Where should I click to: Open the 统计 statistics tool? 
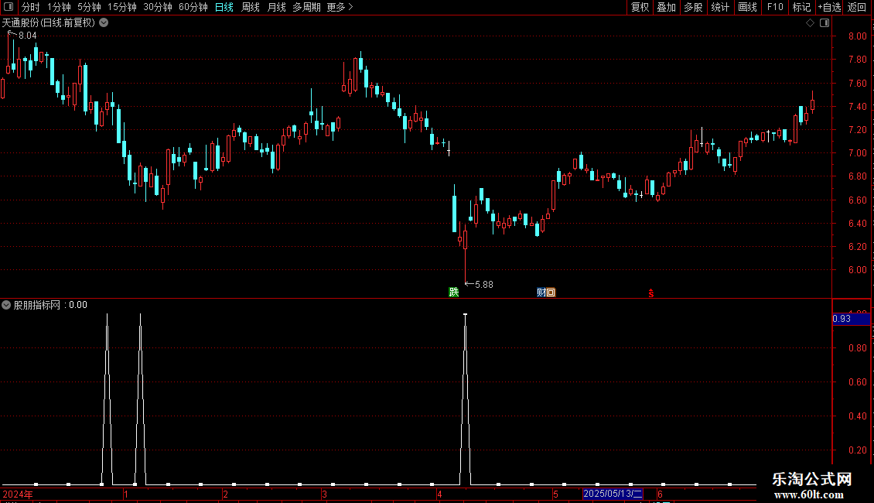pos(719,7)
